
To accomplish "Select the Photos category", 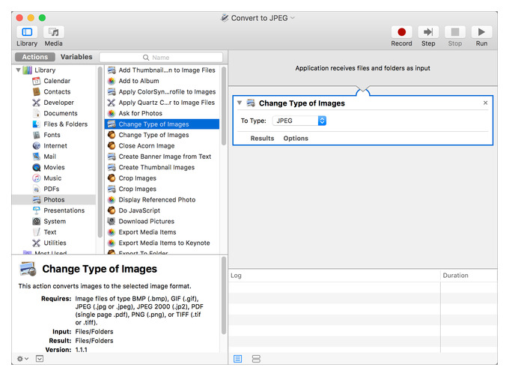I will tap(54, 200).
